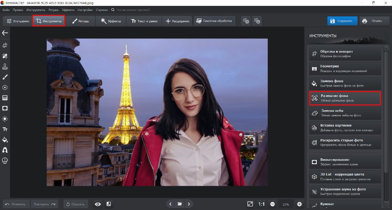392x210 pixels.
Task: Open the folder browser between navigation arrows
Action: [x=180, y=204]
